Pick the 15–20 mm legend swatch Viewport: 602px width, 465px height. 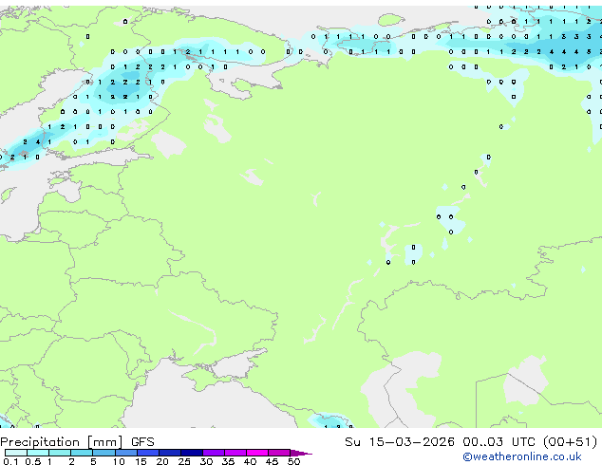pyautogui.click(x=147, y=453)
